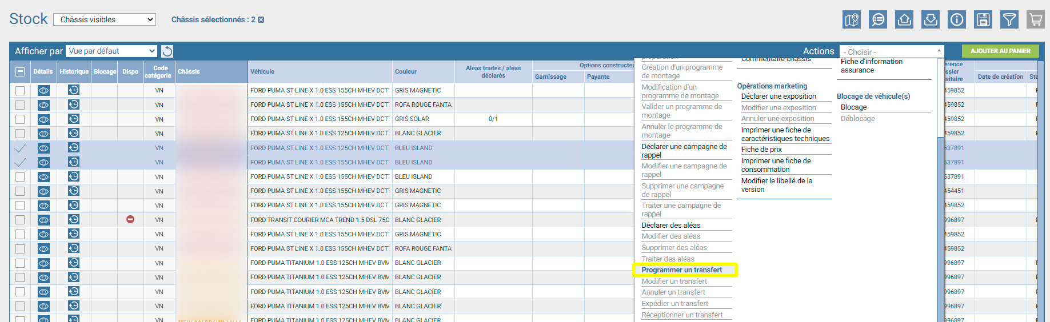Sort by the Date de création column header

point(1000,77)
